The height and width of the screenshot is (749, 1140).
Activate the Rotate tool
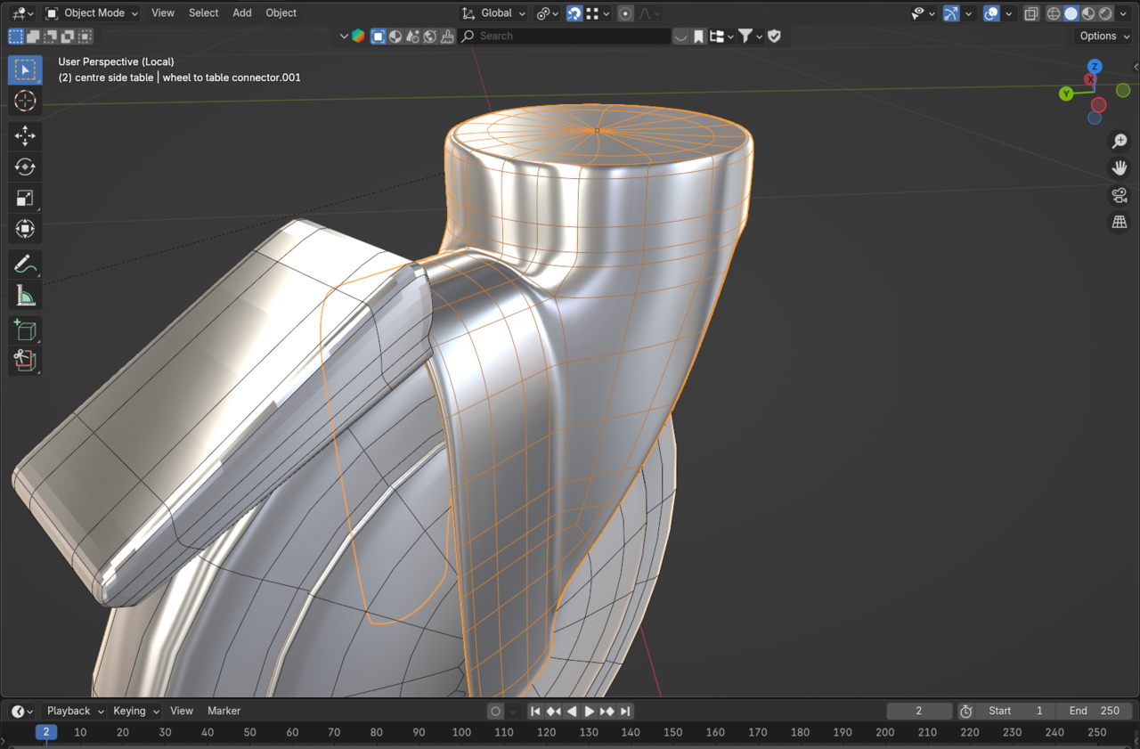click(x=24, y=166)
